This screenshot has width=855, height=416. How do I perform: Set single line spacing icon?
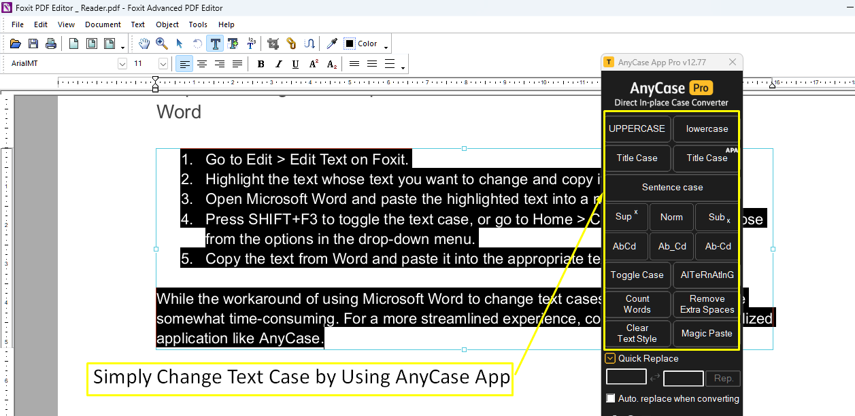point(354,64)
